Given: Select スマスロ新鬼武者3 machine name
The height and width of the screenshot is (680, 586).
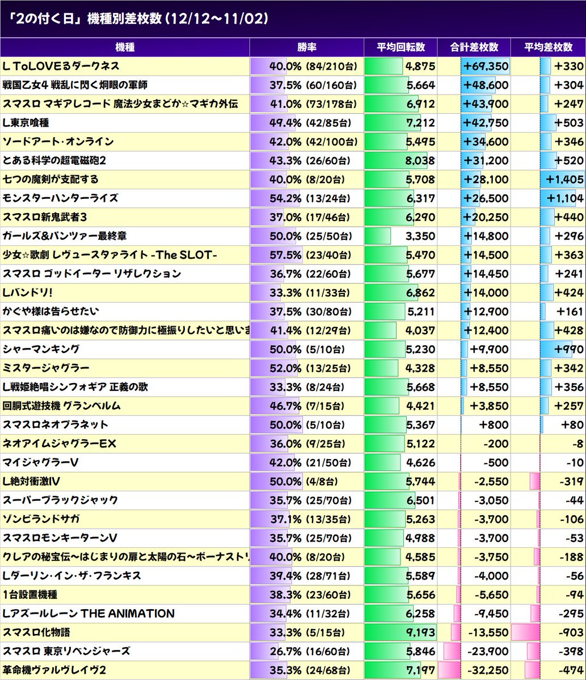Looking at the screenshot, I should tap(44, 216).
